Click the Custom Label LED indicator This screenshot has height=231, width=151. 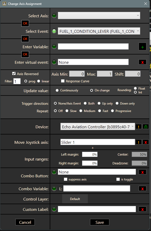[54, 209]
